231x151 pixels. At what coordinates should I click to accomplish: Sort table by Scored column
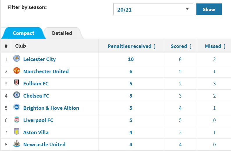[x=181, y=46]
